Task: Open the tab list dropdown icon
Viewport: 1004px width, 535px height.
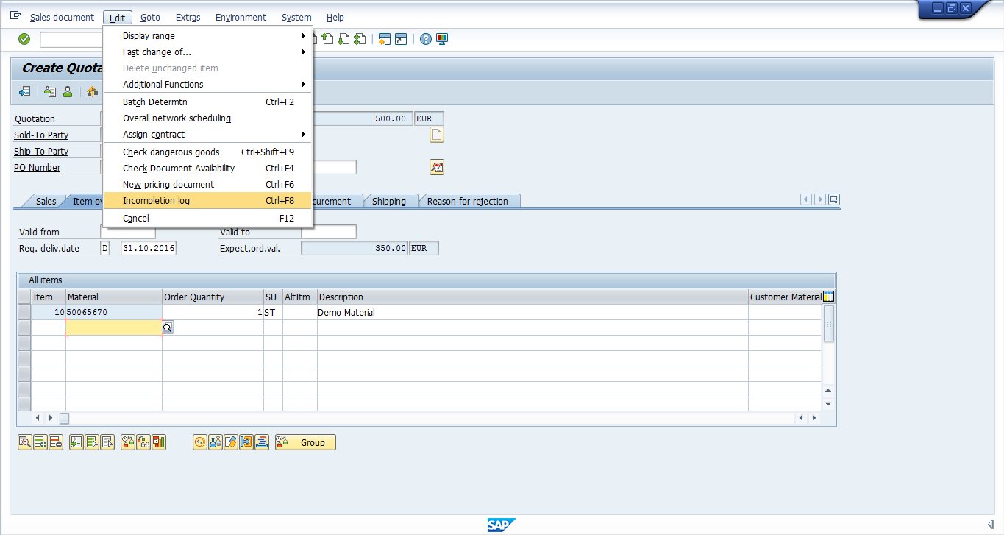Action: pyautogui.click(x=834, y=199)
